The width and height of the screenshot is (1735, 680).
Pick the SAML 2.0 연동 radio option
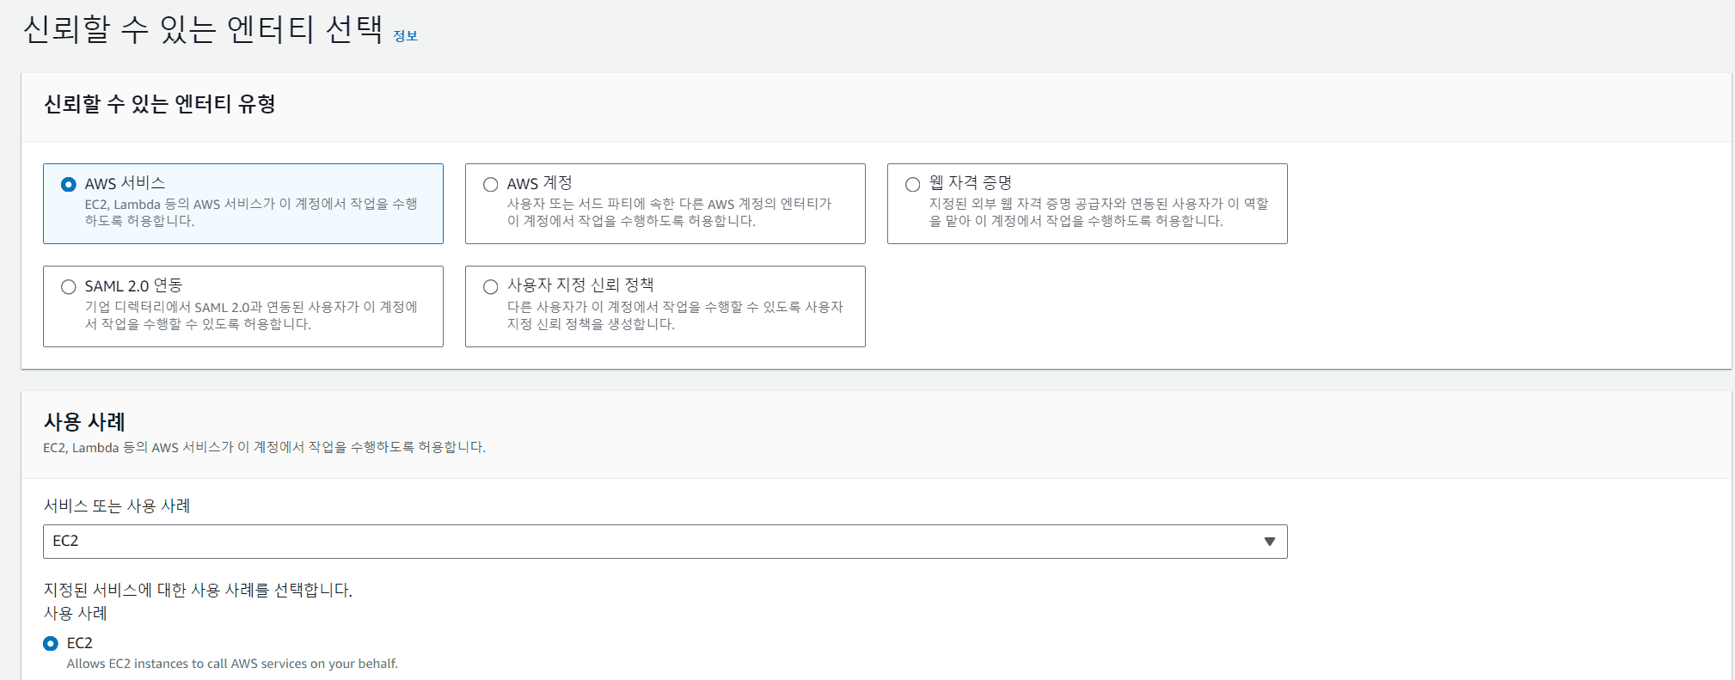[69, 287]
